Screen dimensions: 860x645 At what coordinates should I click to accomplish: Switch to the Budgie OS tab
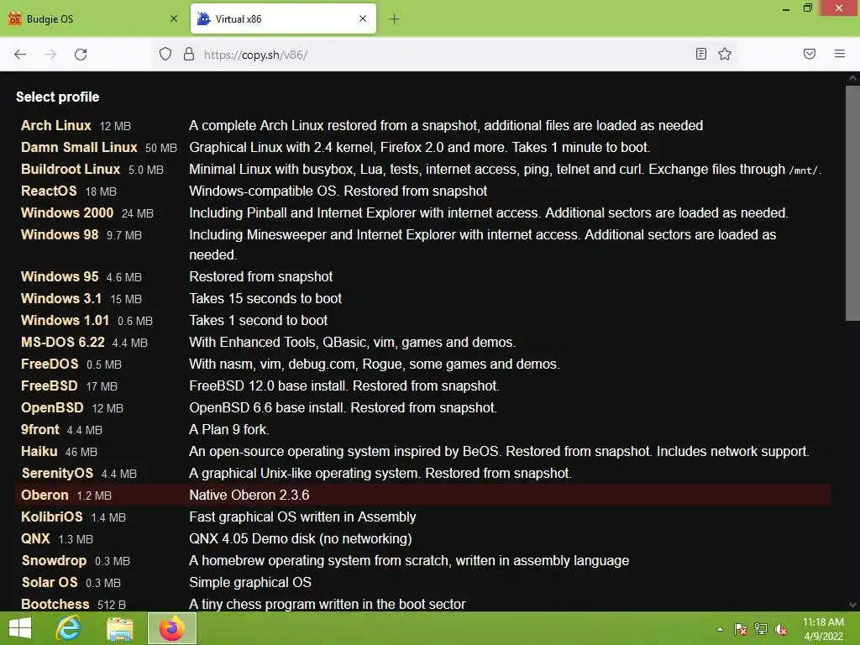point(93,18)
